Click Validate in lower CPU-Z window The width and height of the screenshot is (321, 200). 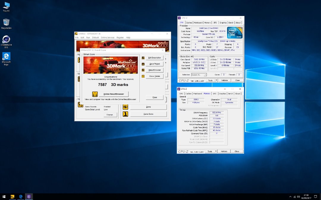coord(224,151)
